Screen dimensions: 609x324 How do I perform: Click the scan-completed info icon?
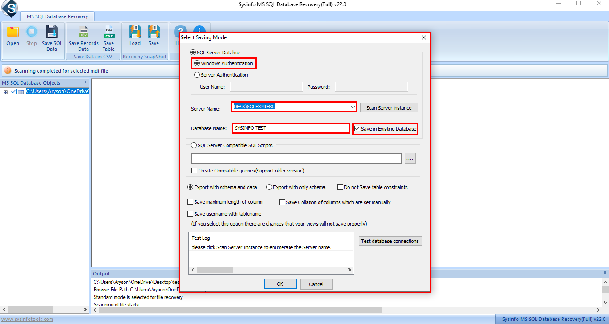click(8, 70)
